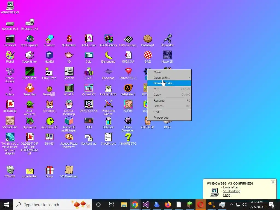Open Potato.yt icon
Viewport: 280px width, 210px height.
(x=147, y=41)
